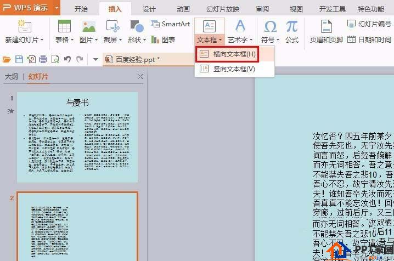Click the animation star marker under slide 1
Viewport: 394px width, 261px height.
click(11, 111)
